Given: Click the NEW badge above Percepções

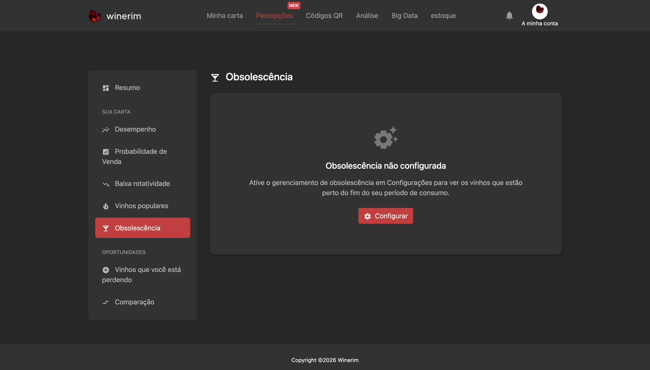Looking at the screenshot, I should (294, 6).
